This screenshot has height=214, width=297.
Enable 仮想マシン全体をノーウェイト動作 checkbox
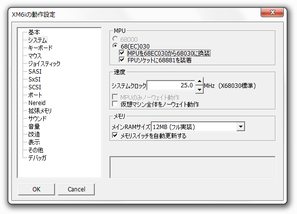[115, 104]
